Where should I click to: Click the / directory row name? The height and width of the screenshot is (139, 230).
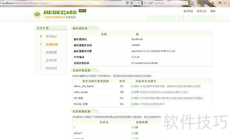point(74,127)
